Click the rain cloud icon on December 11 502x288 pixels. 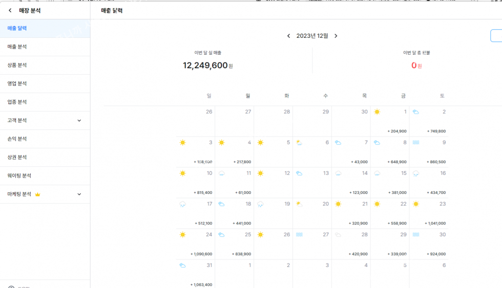coord(221,173)
